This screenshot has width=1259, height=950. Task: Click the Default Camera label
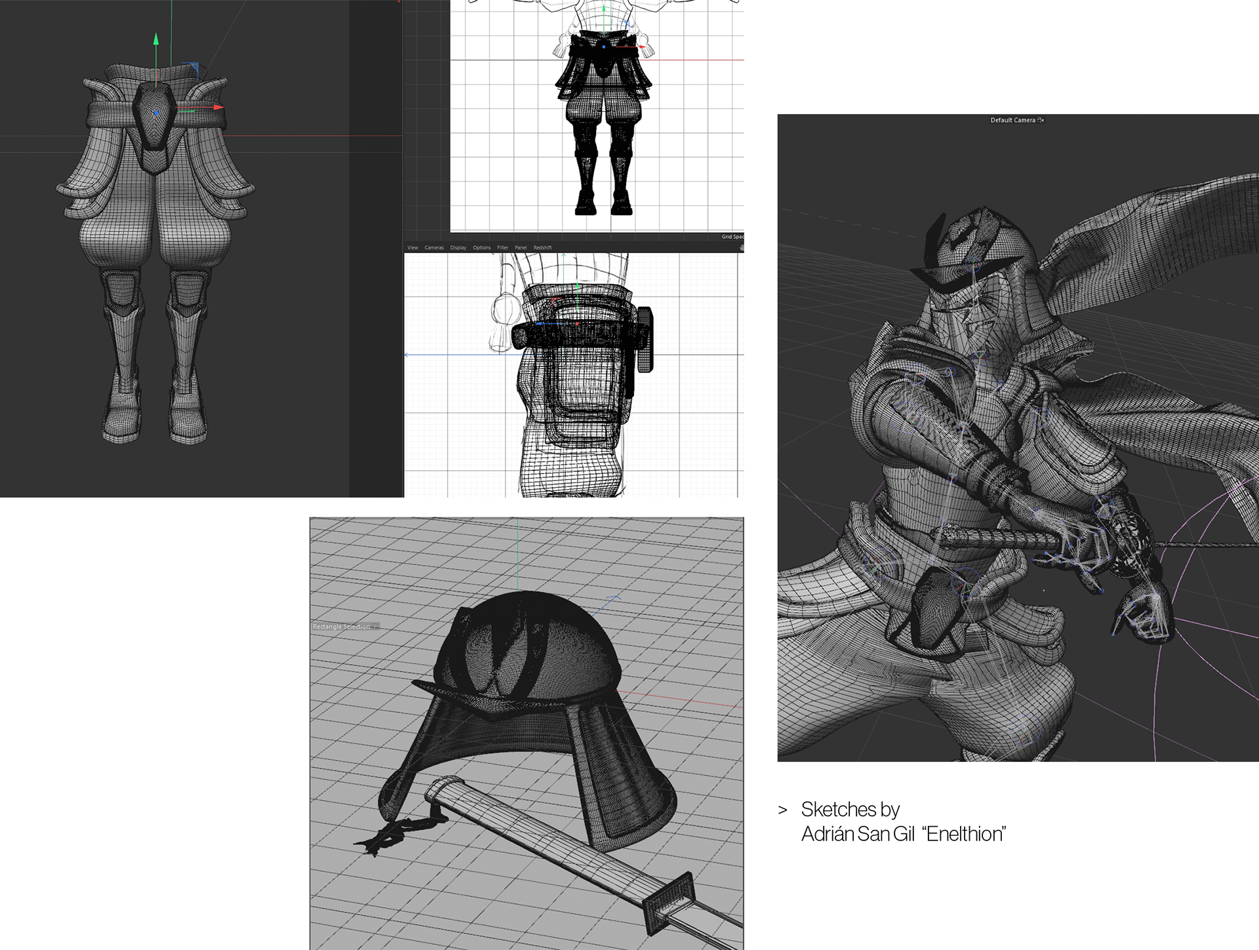pos(1012,120)
